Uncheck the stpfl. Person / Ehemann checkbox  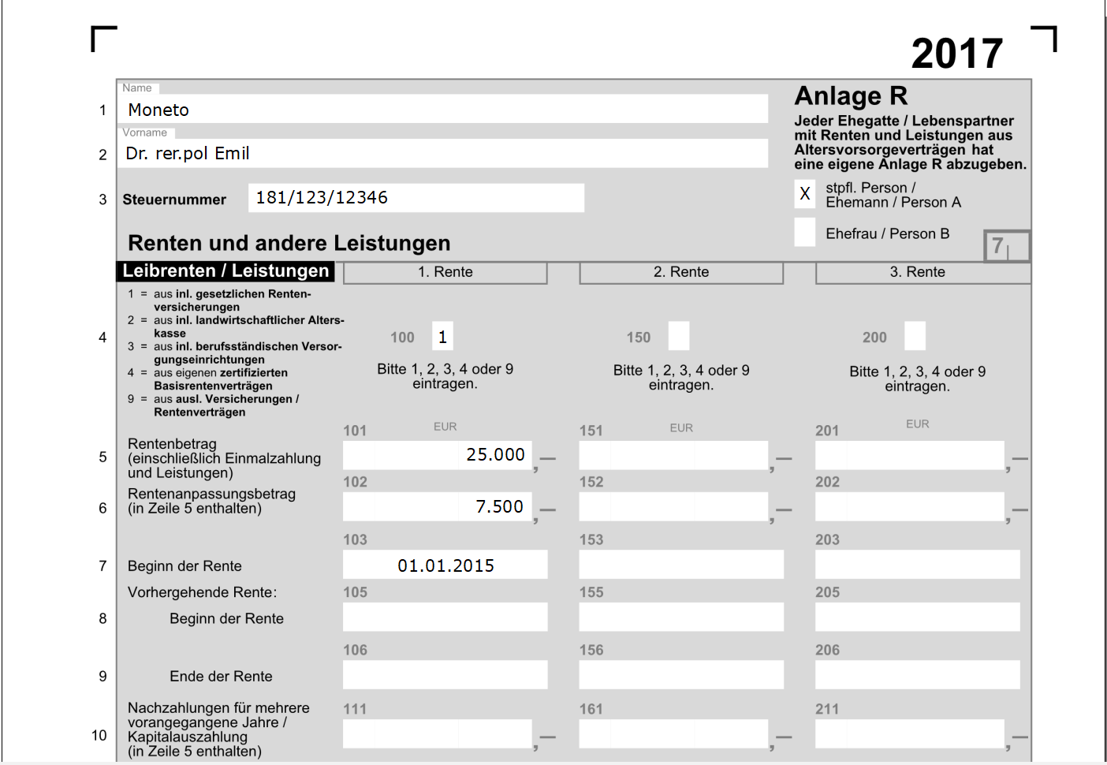[804, 193]
